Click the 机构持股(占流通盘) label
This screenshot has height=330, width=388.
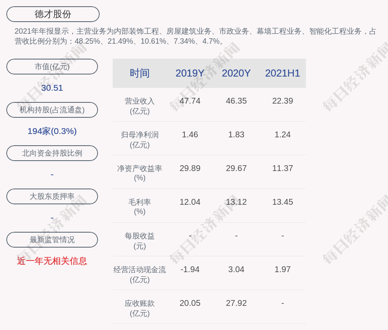[52, 110]
